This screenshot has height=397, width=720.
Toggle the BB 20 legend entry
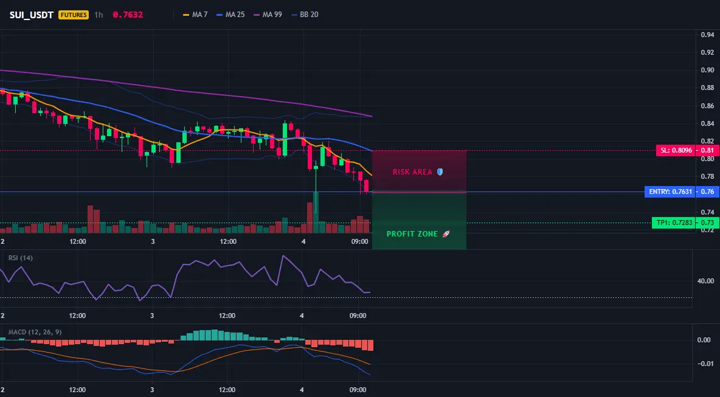pyautogui.click(x=305, y=15)
